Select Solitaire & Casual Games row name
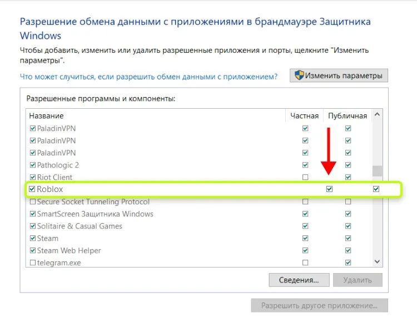Screen dimensions: 417x333 [x=80, y=226]
